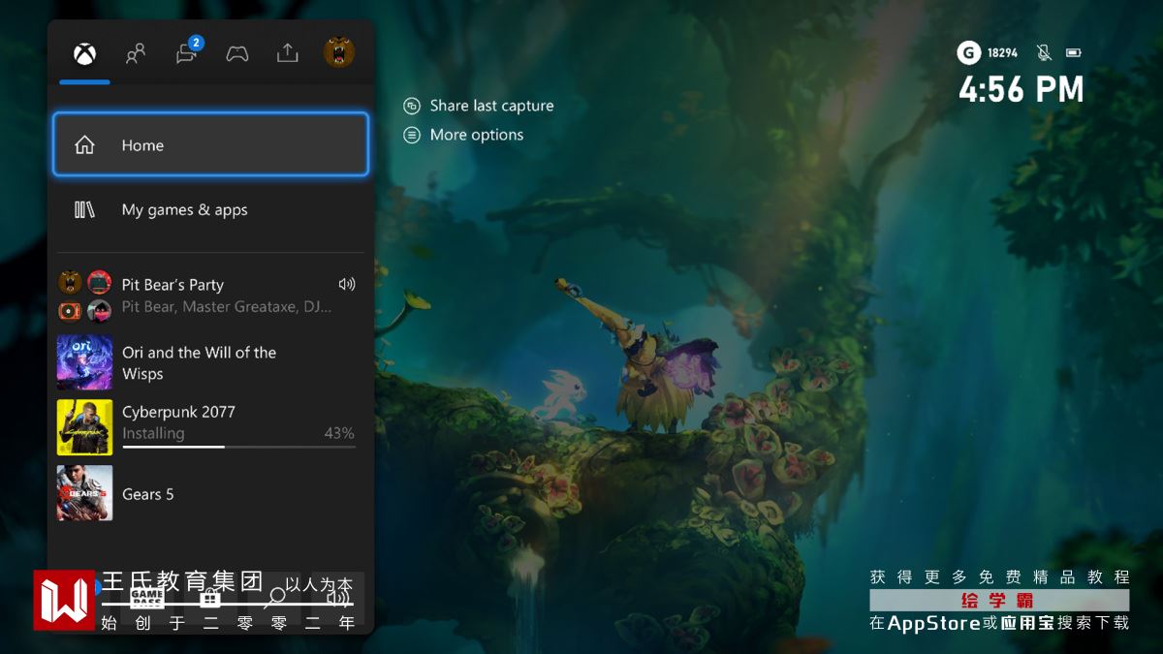
Task: Select Share last capture
Action: [479, 106]
